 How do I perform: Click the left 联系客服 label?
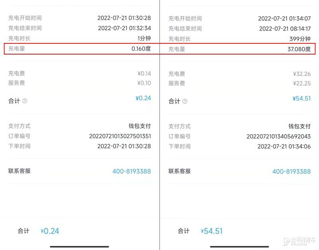pos(20,171)
